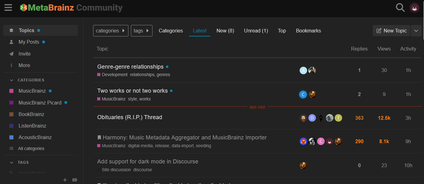Click first avatar on Obituaries thread row
Image resolution: width=424 pixels, height=184 pixels.
pyautogui.click(x=303, y=118)
